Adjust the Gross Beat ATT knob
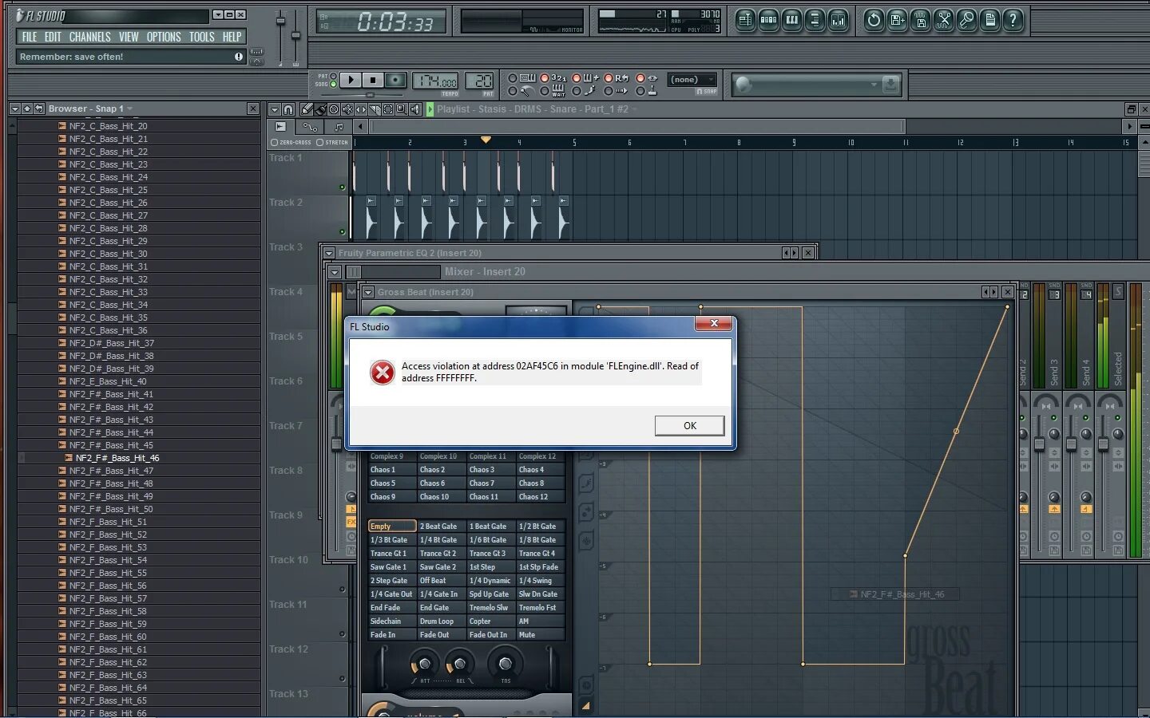Image resolution: width=1150 pixels, height=718 pixels. tap(424, 664)
